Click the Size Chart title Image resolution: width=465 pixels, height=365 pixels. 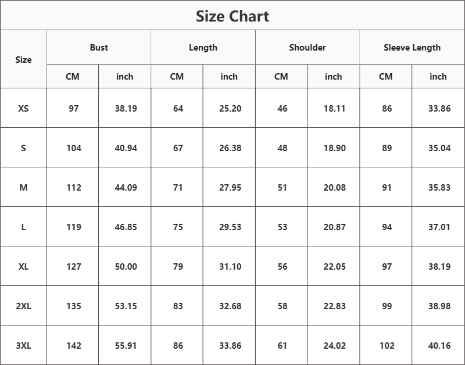pos(232,16)
